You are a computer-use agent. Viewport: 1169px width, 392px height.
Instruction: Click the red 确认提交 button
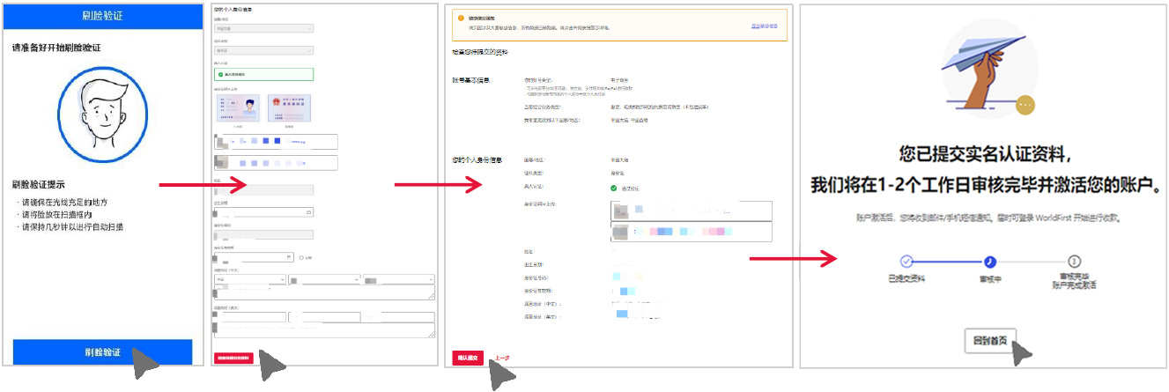pos(468,358)
